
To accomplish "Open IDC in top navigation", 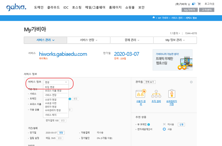I will pyautogui.click(x=66, y=8).
